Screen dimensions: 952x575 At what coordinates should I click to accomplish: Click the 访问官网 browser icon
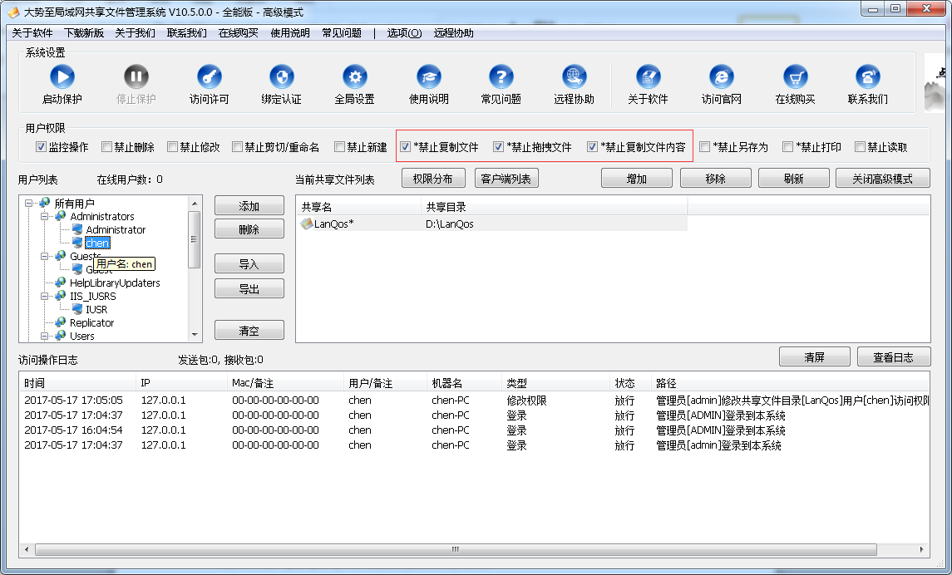tap(721, 77)
